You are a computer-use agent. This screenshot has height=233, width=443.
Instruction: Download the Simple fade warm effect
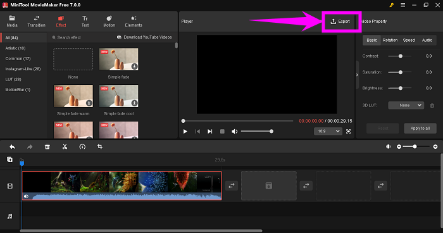point(89,103)
